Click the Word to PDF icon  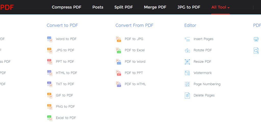click(x=49, y=39)
